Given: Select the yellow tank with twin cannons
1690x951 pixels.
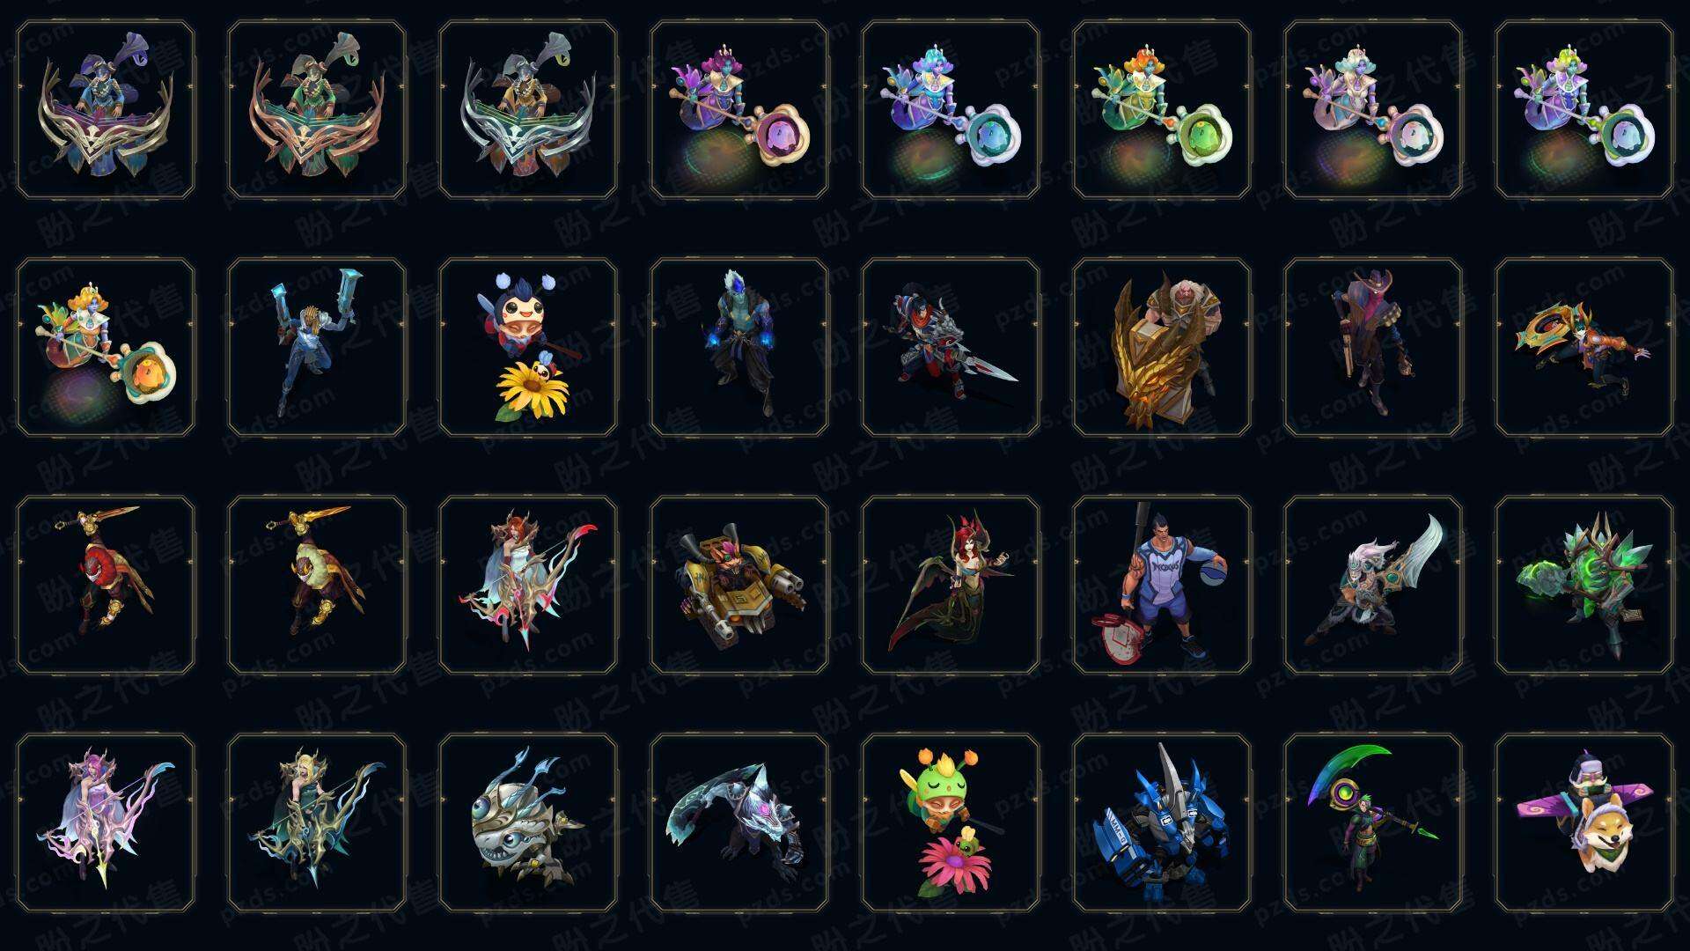Looking at the screenshot, I should 739,585.
